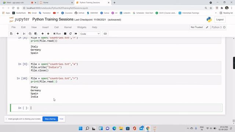Viewport: 235px width, 132px height.
Task: Open the Edit menu
Action: pyautogui.click(x=23, y=27)
